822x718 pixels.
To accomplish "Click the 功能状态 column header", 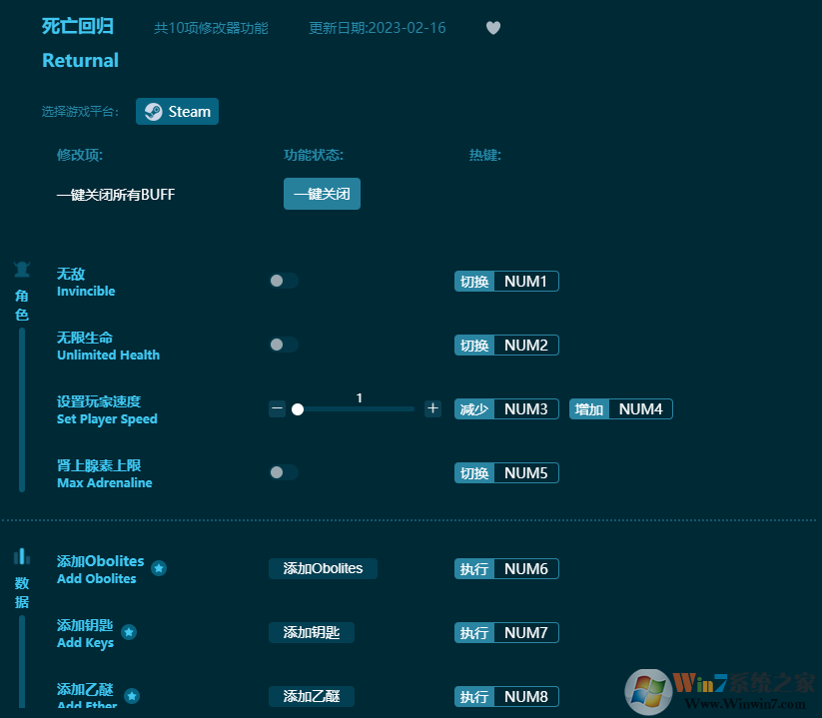I will click(314, 155).
